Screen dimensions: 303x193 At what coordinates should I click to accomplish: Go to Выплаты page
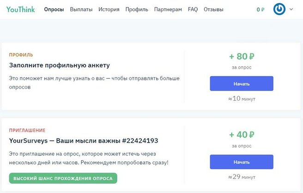[81, 9]
